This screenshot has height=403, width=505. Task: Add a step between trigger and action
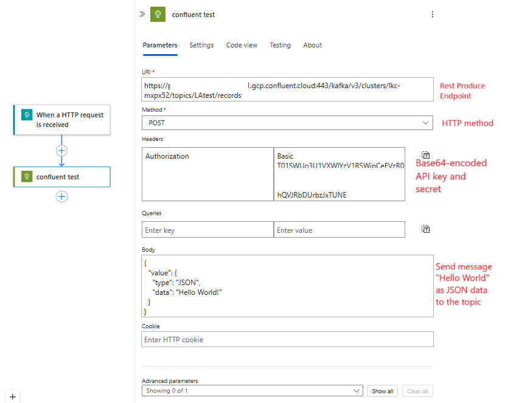(61, 151)
